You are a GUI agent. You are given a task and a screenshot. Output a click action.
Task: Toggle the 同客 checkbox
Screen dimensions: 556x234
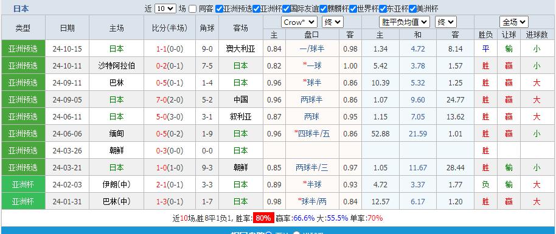pyautogui.click(x=192, y=9)
